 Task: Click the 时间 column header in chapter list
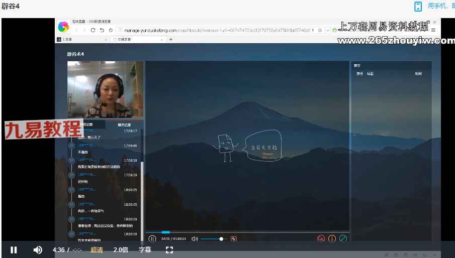coord(418,74)
